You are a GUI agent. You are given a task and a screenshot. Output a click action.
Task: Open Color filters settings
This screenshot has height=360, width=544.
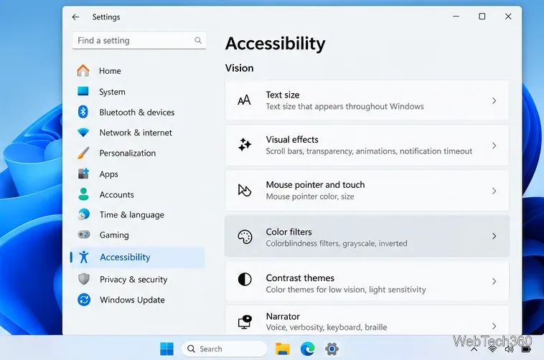pos(367,236)
